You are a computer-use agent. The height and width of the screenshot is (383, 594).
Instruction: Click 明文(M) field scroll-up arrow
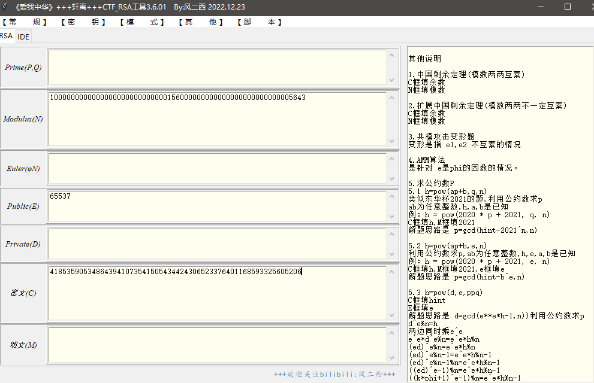392,333
